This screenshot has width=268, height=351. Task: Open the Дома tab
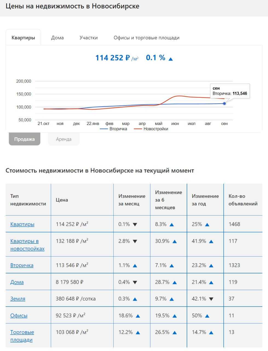[57, 38]
